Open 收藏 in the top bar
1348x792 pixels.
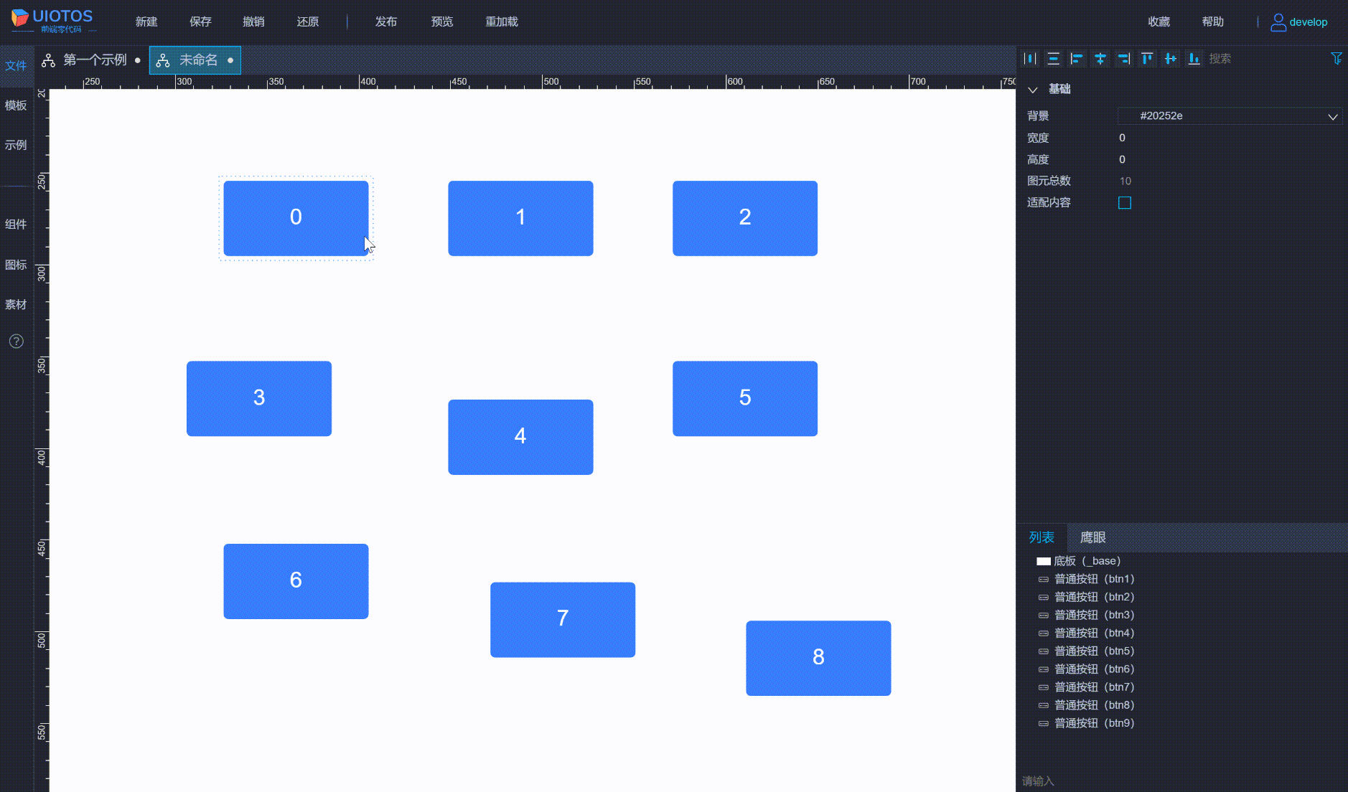1159,22
